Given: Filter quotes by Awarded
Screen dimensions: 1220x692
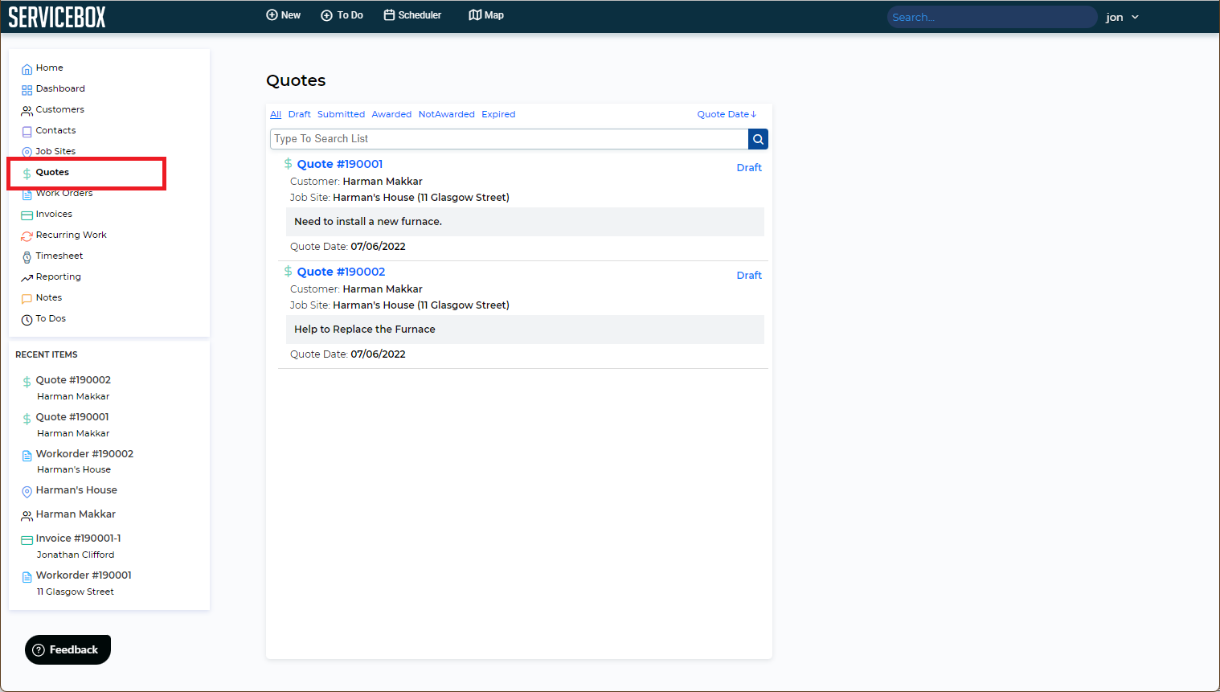Looking at the screenshot, I should click(391, 114).
